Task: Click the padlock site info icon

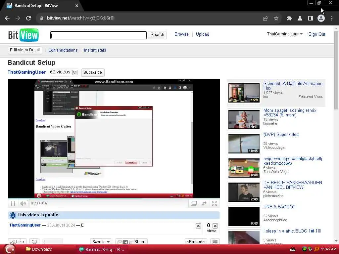Action: point(41,18)
